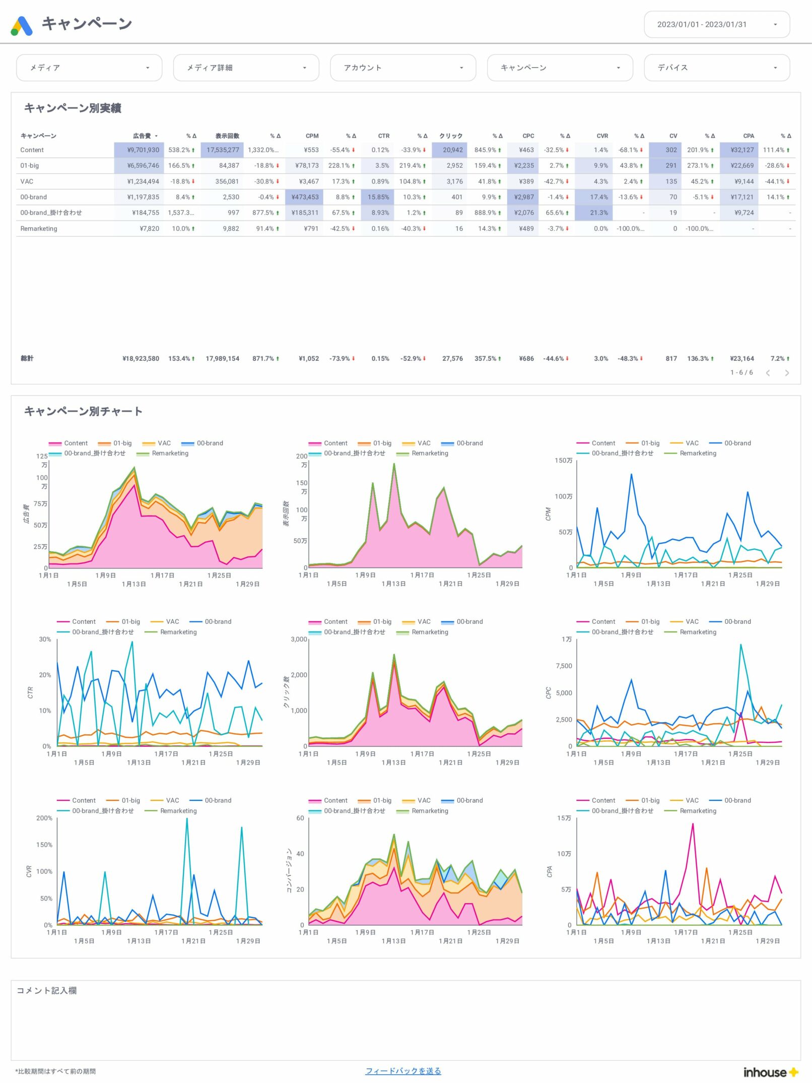Open the date range 2023/01/01 - 2023/01/31 picker
This screenshot has height=1083, width=812.
click(x=716, y=24)
